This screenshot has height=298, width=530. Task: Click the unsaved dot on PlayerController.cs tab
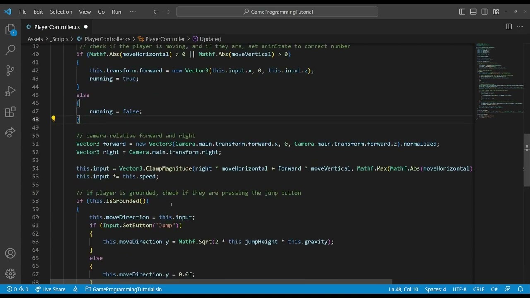[x=86, y=27]
